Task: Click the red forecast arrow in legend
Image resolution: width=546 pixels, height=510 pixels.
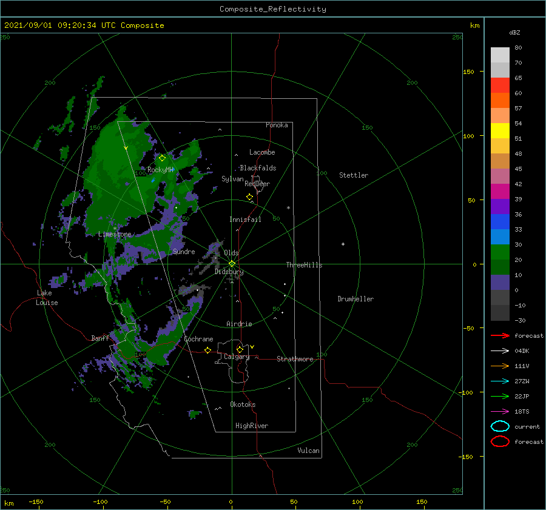Action: 500,335
